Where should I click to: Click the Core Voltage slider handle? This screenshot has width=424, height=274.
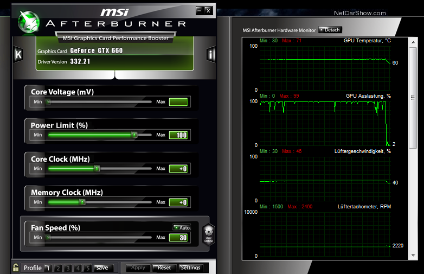click(x=48, y=101)
